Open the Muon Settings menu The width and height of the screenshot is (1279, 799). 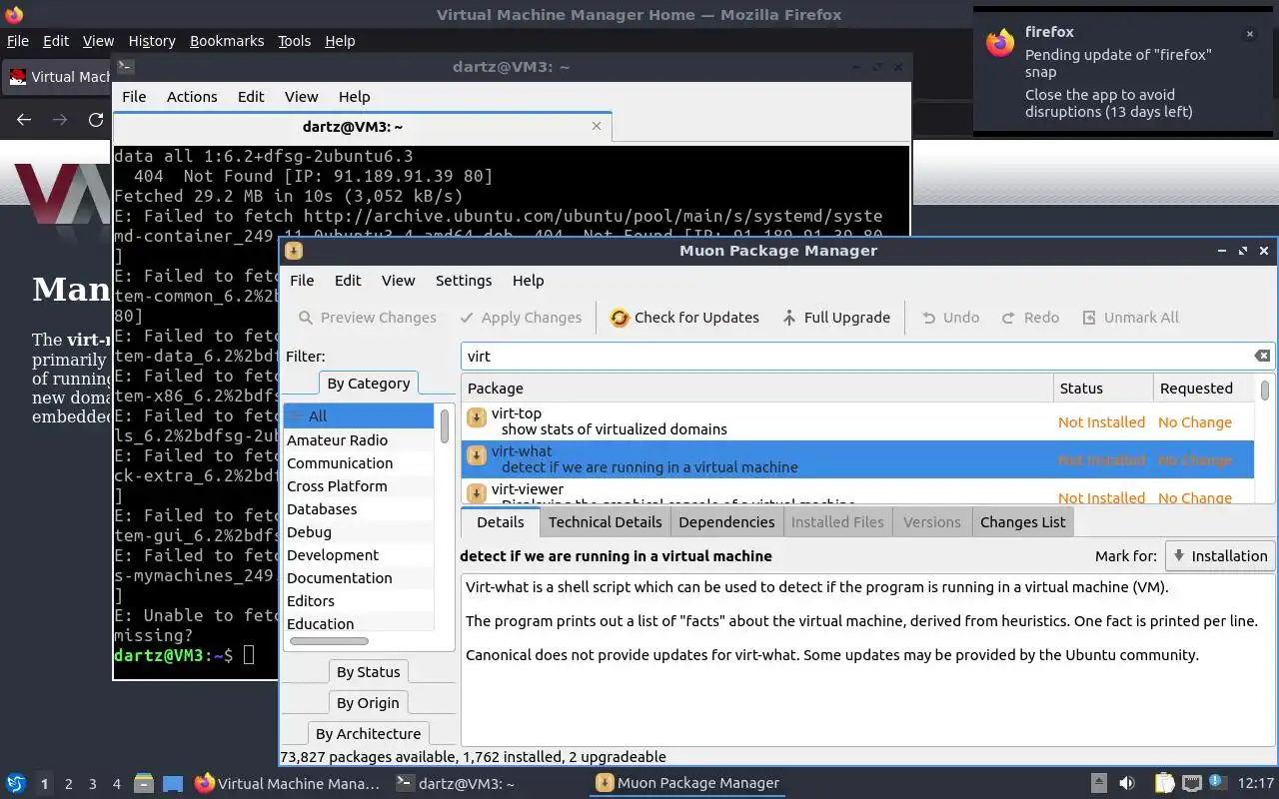464,281
